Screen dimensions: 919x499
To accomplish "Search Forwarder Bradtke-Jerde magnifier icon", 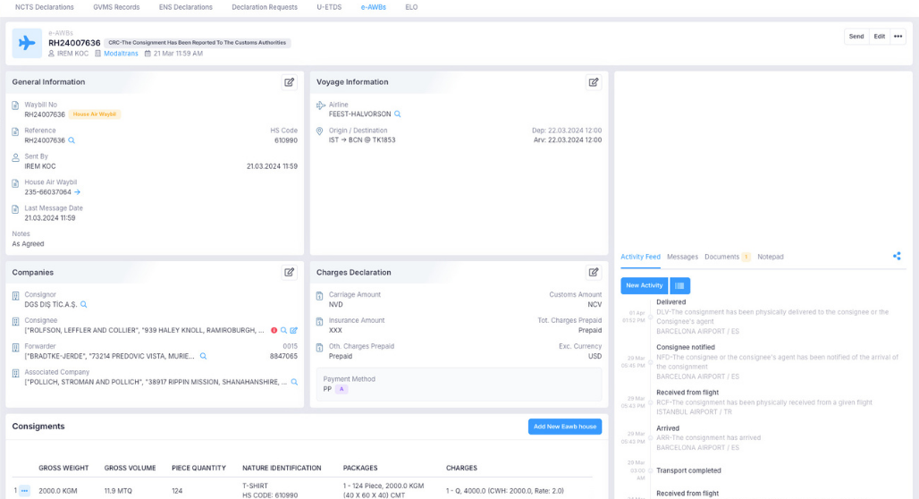I will (x=203, y=357).
